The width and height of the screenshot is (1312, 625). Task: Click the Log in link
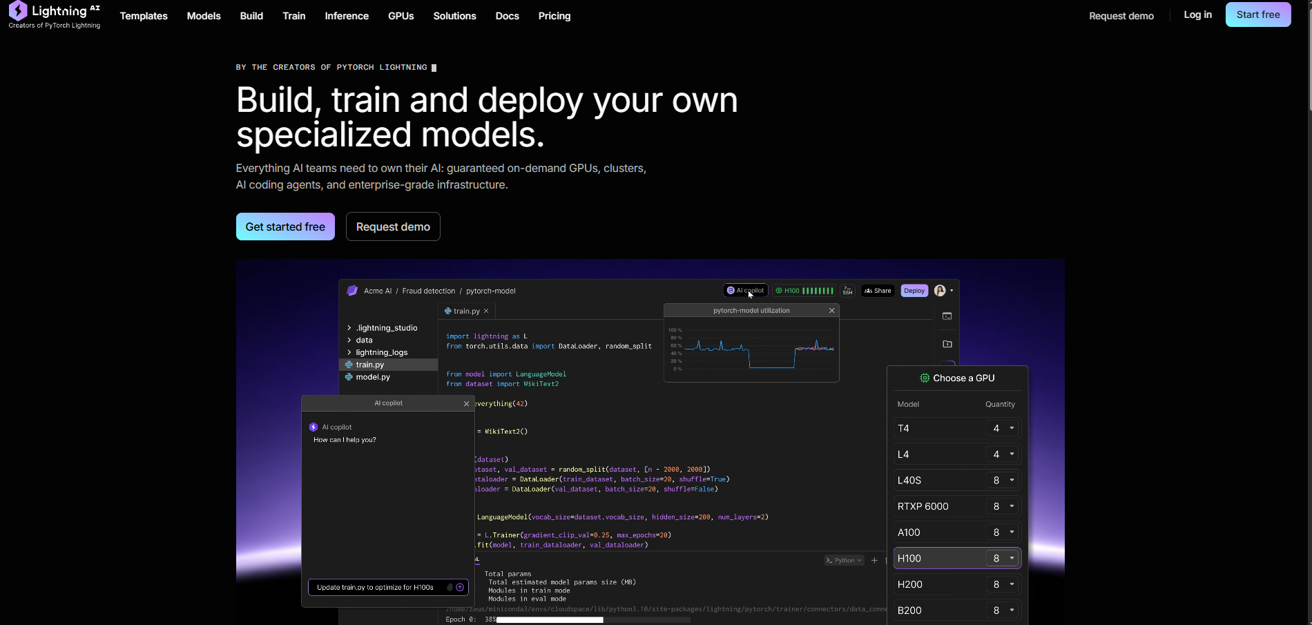click(x=1198, y=15)
